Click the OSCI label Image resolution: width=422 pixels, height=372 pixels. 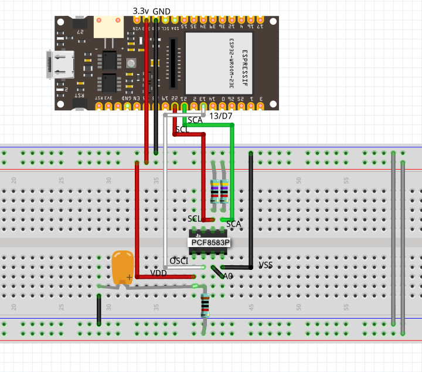(x=179, y=261)
